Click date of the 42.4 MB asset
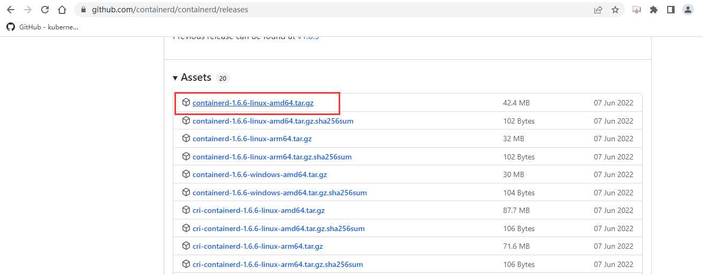This screenshot has width=703, height=275. (614, 103)
